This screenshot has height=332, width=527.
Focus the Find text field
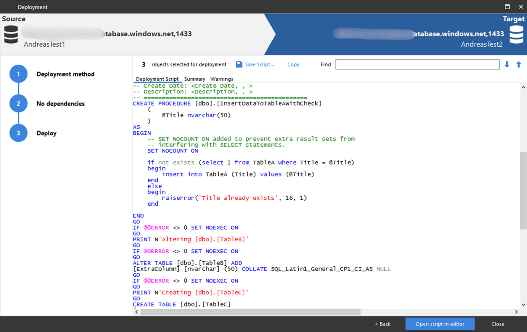point(417,64)
